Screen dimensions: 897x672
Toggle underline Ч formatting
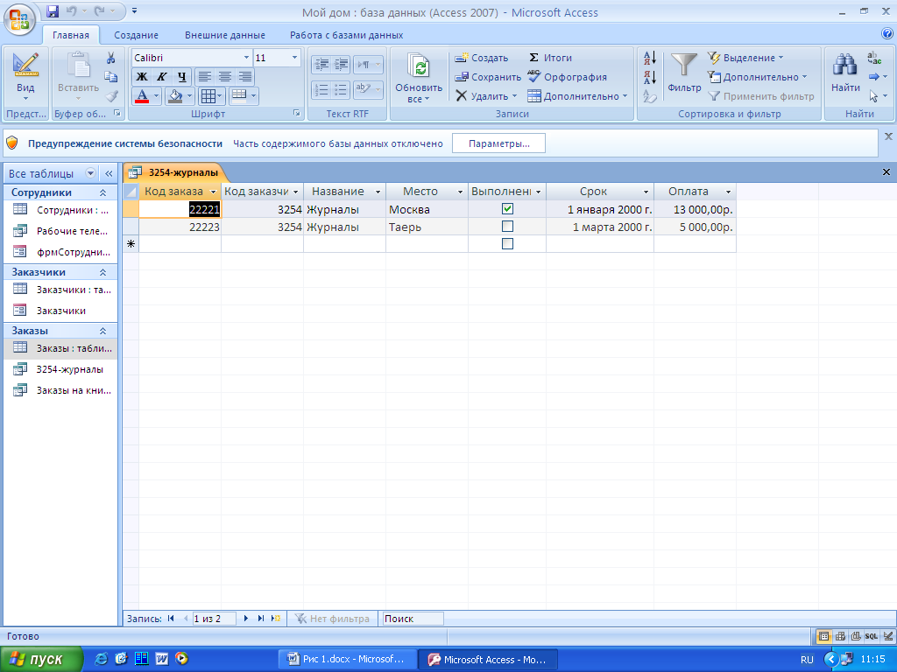(182, 77)
